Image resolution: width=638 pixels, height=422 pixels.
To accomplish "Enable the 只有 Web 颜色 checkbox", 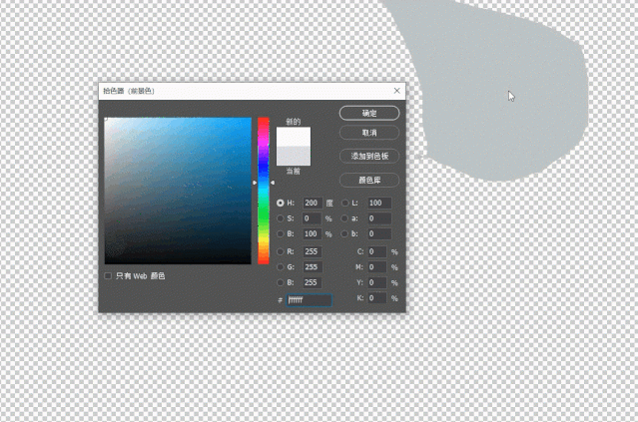I will point(108,276).
